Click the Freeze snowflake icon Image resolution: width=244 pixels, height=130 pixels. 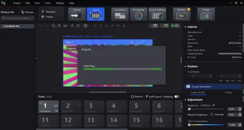[43, 17]
